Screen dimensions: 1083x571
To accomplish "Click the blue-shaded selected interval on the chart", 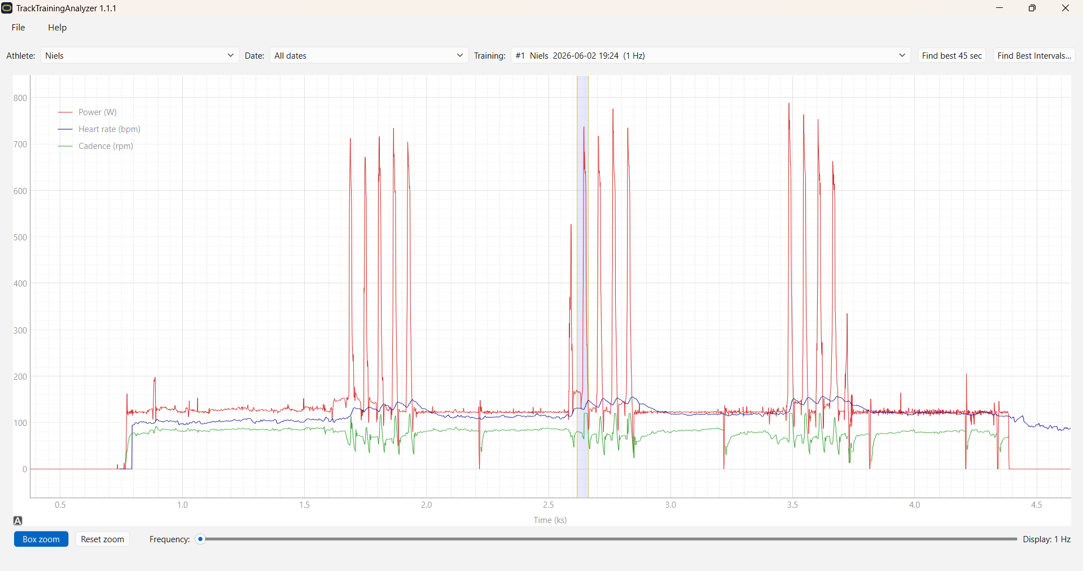I will [x=582, y=286].
